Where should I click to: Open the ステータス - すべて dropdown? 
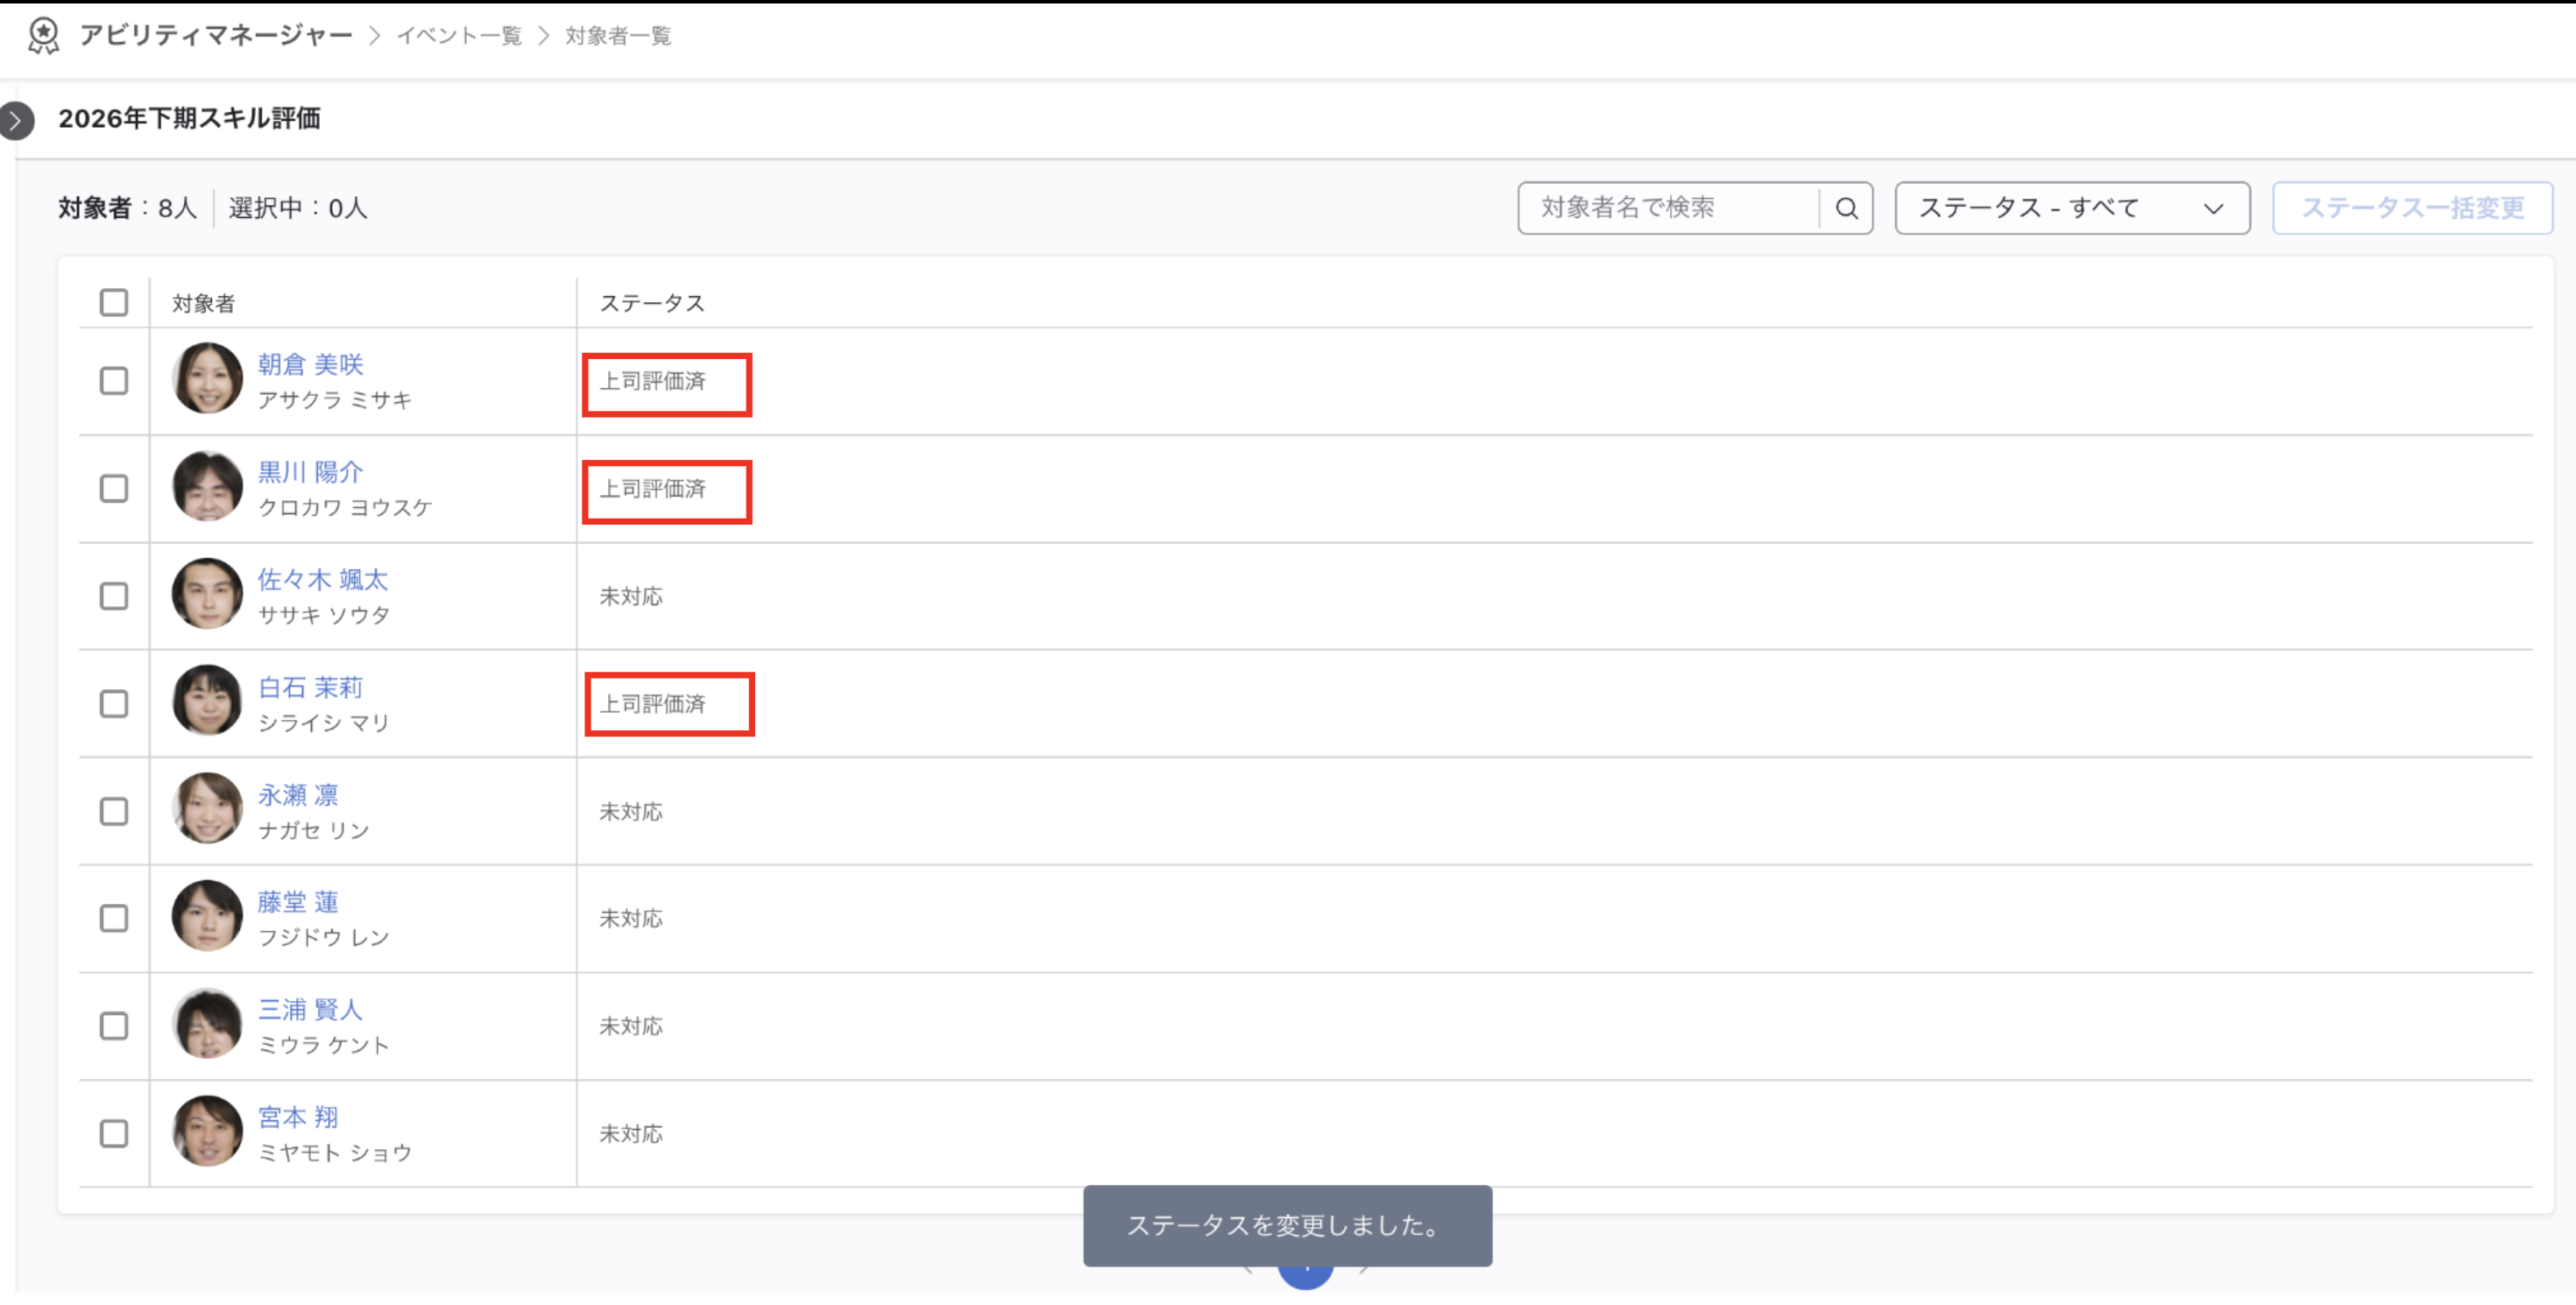(2072, 208)
